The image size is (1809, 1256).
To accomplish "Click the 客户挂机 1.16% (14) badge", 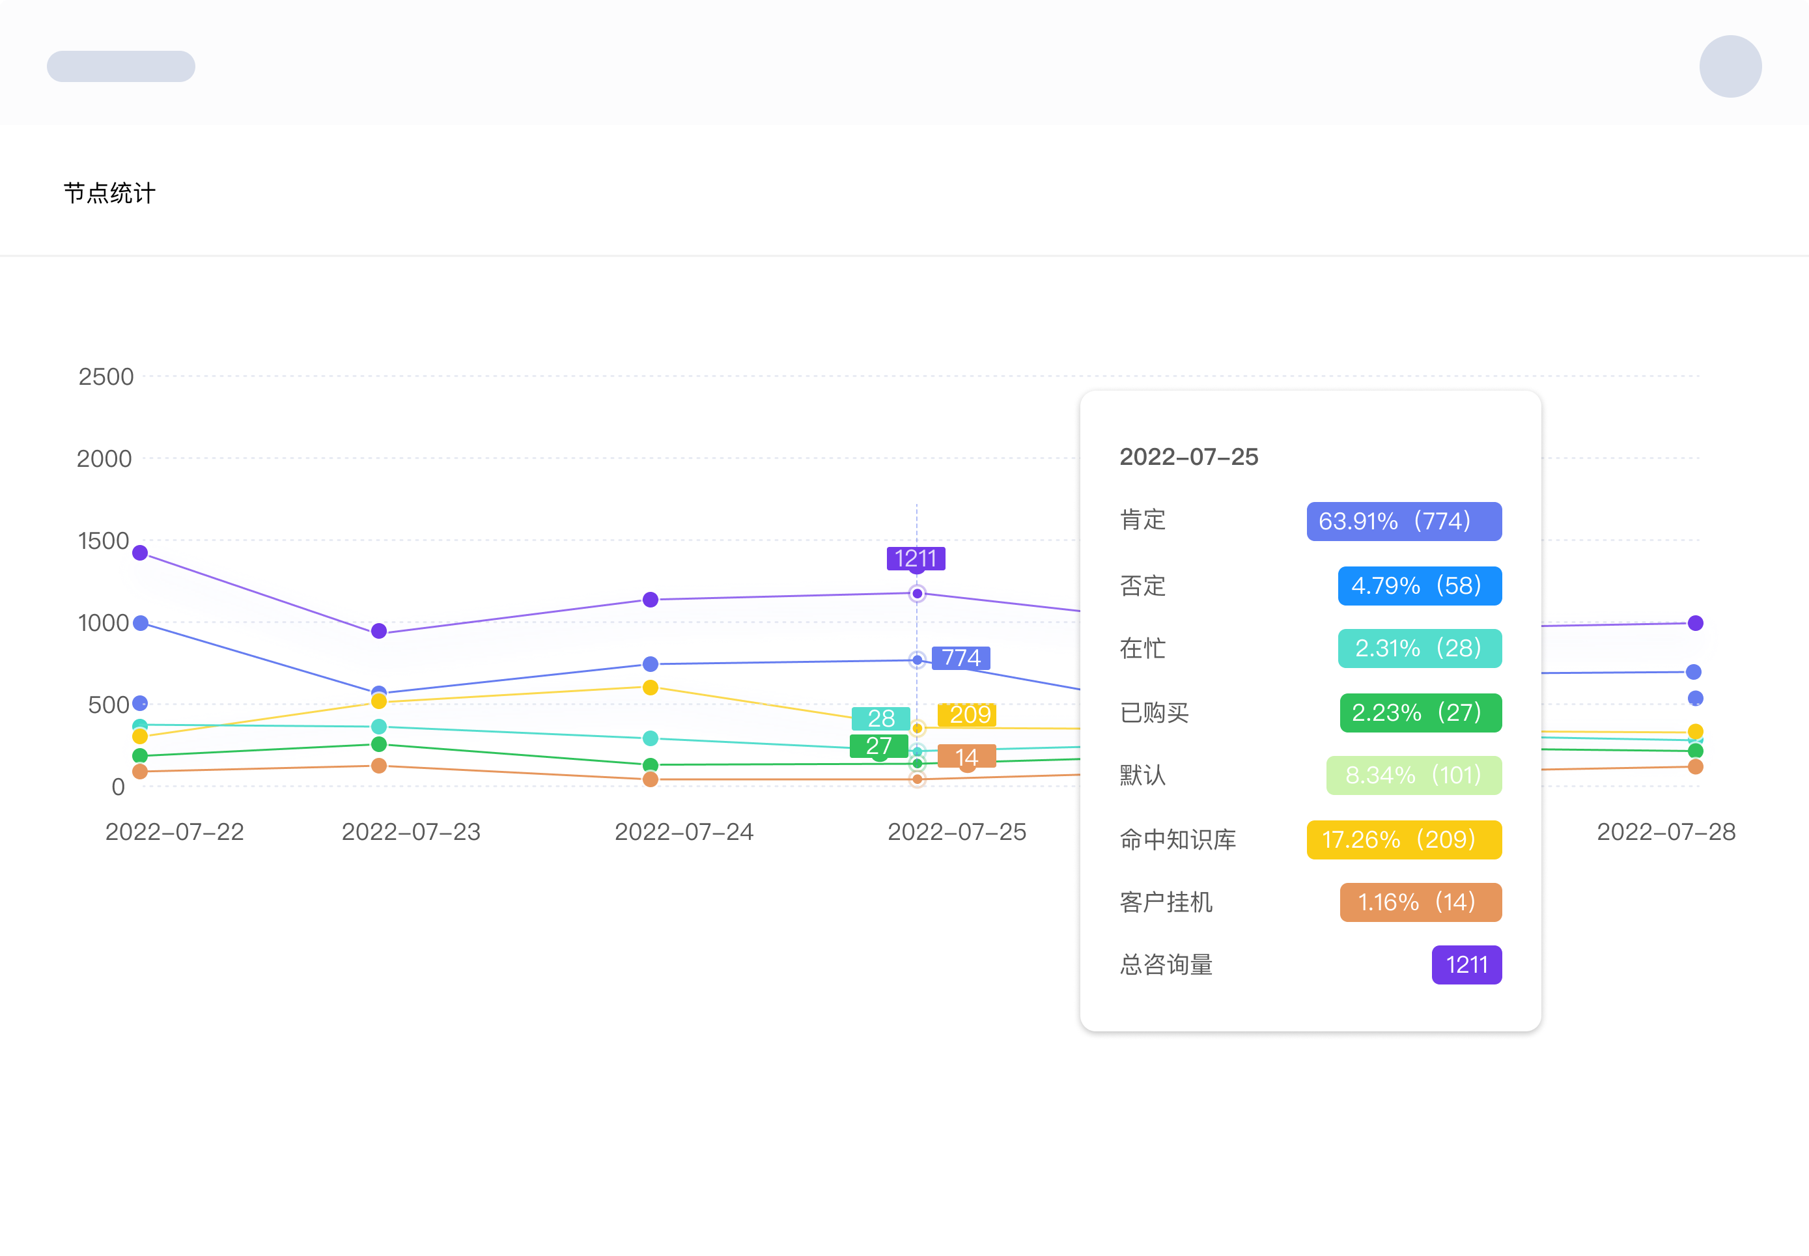I will 1420,902.
